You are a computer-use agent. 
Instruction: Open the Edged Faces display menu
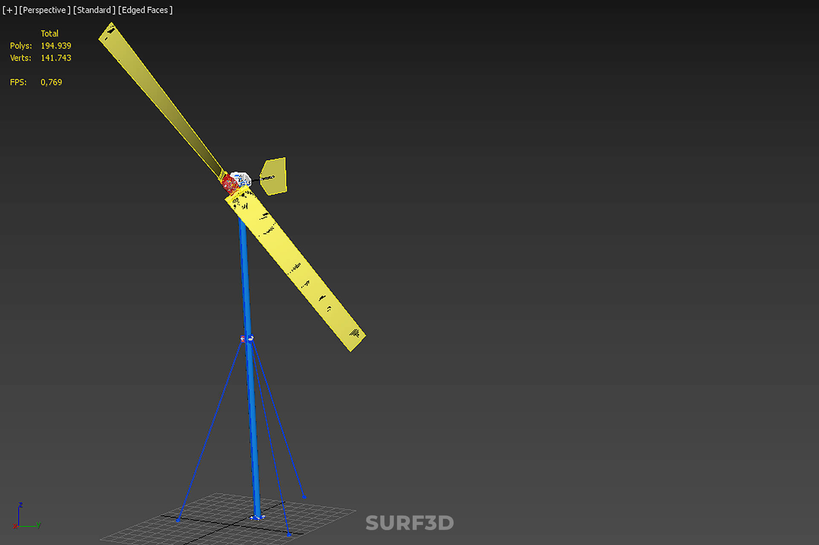coord(145,10)
